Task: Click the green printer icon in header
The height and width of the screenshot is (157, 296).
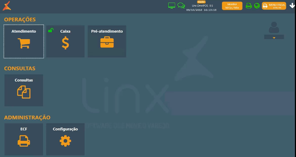Action: coord(249,6)
